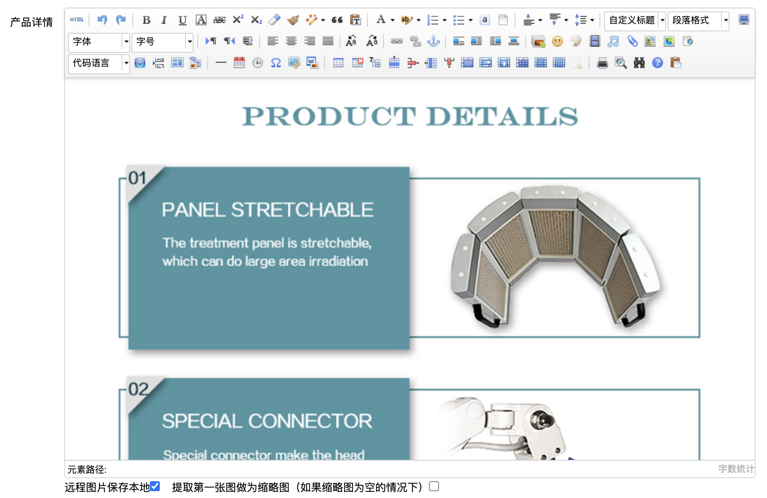Viewport: 767px width, 498px height.
Task: Insert a horizontal rule
Action: [221, 62]
